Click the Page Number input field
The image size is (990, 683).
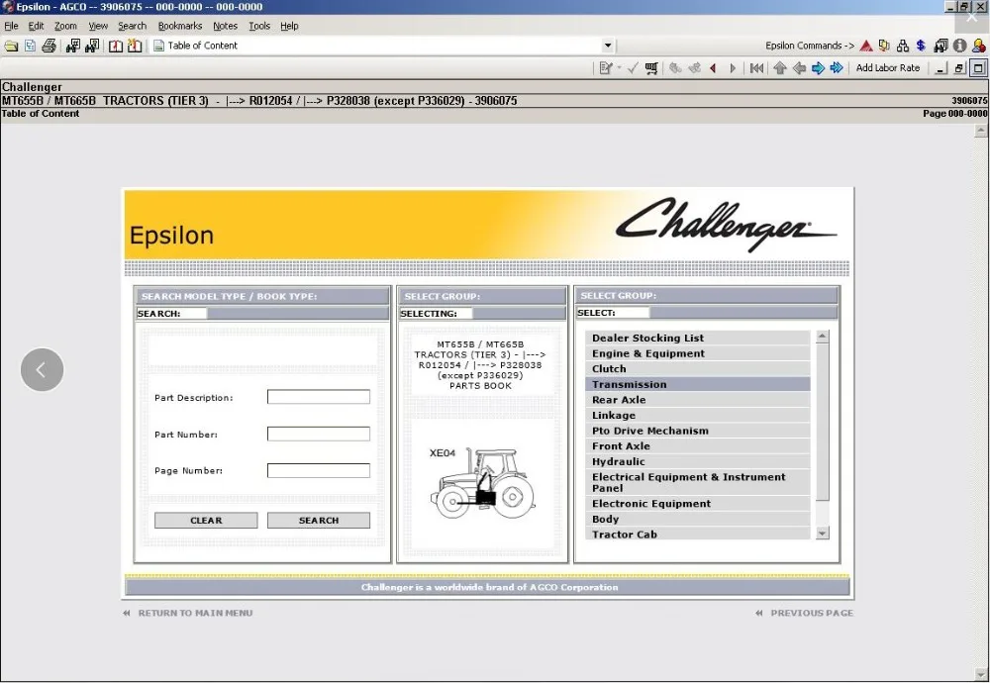[x=318, y=470]
